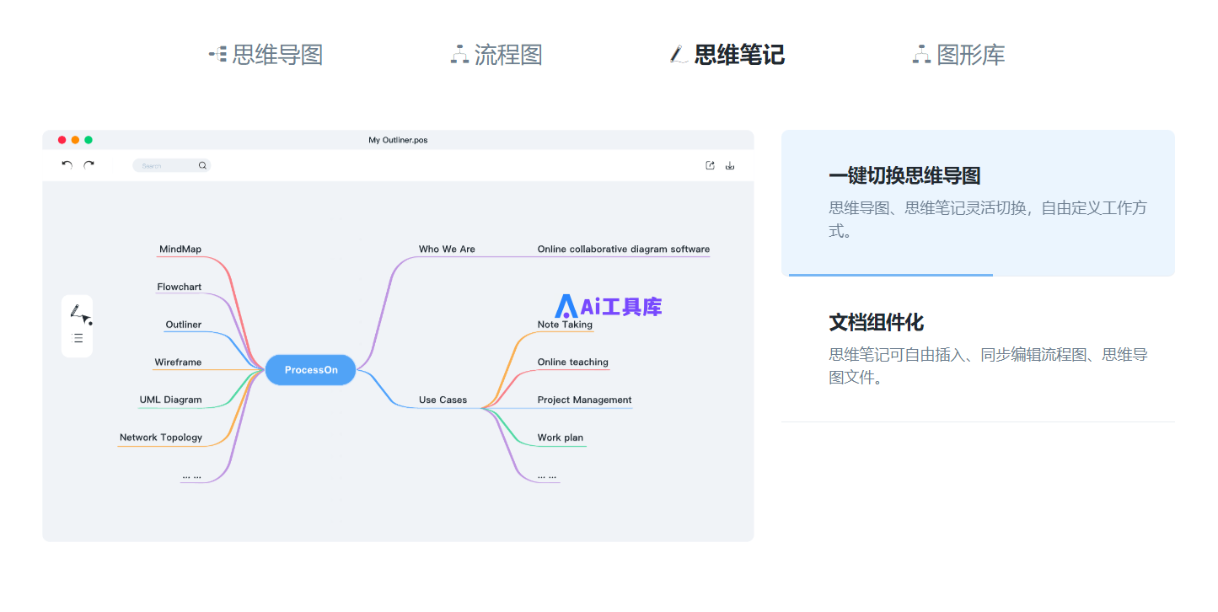Click the Note Taking node
This screenshot has width=1218, height=612.
pos(565,325)
